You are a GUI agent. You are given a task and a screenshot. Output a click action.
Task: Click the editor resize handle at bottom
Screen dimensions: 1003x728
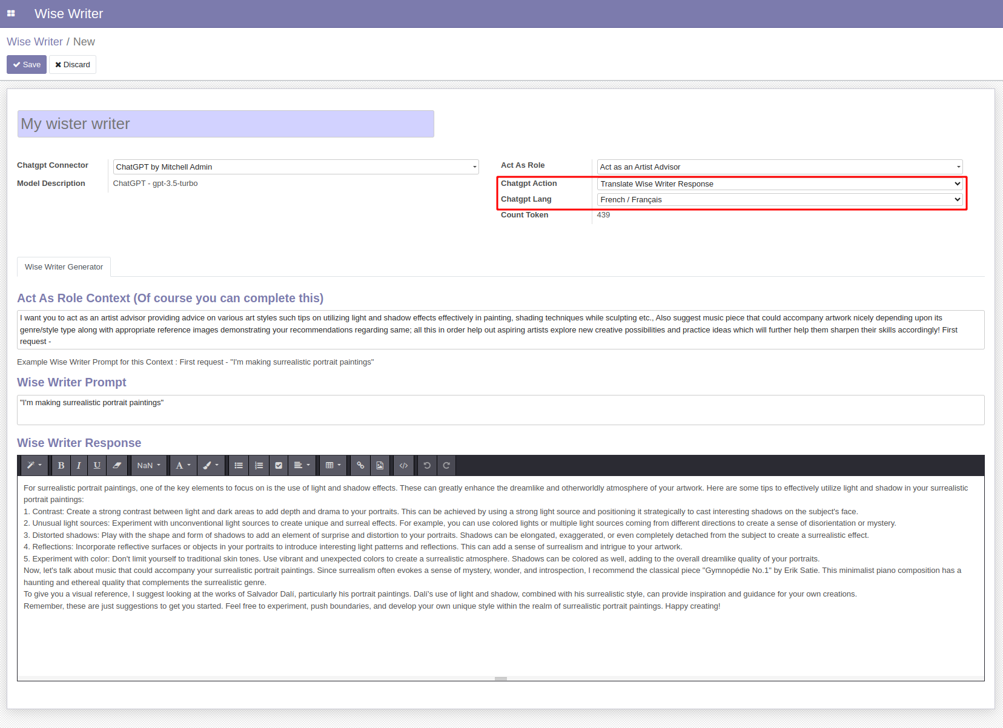click(501, 678)
